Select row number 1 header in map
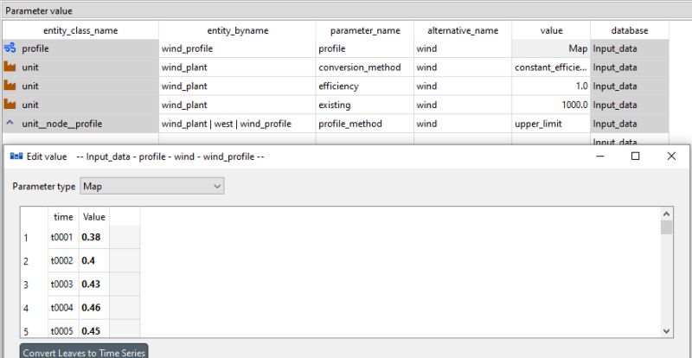692x358 pixels. point(35,238)
